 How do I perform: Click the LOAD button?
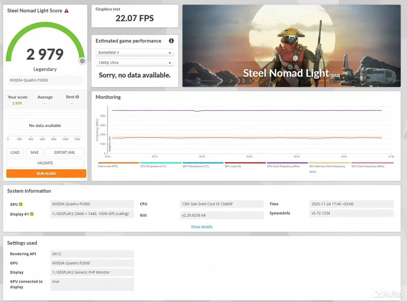[x=15, y=153]
